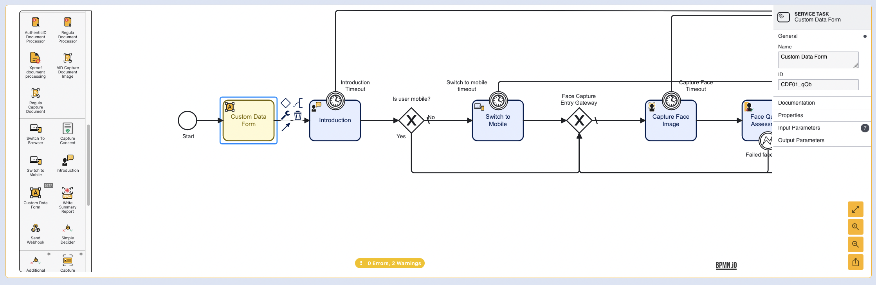Click the 'Is user mobile?' label text
This screenshot has width=876, height=285.
(x=411, y=99)
